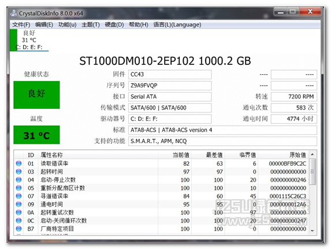This screenshot has height=249, width=331.
Task: Click the rotation rate field 7200 RPM
Action: (294, 97)
